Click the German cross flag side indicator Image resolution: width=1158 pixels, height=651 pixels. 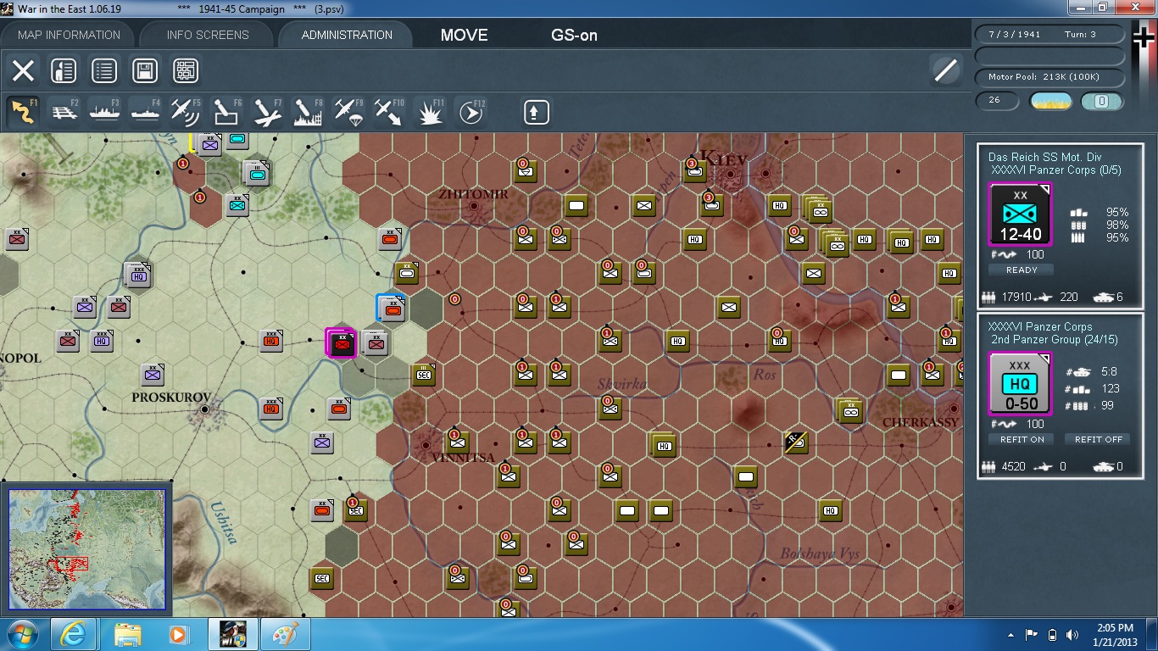point(1144,38)
